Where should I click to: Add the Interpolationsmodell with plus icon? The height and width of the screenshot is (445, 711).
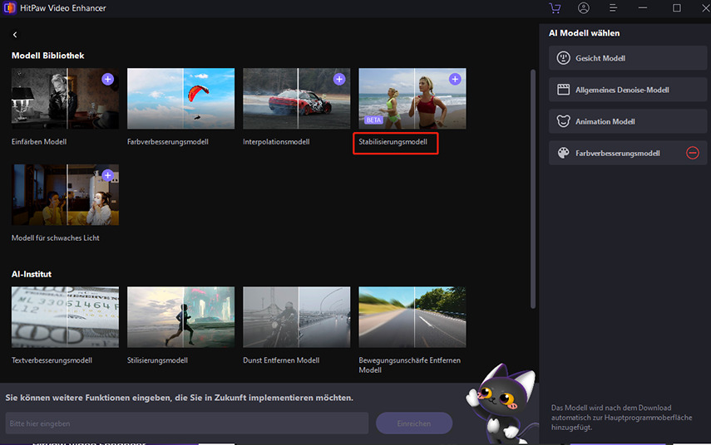pyautogui.click(x=339, y=79)
